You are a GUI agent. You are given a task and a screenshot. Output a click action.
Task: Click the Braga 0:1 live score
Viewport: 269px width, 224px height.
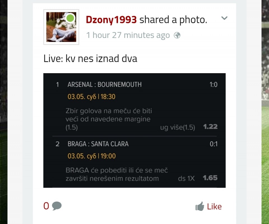214,144
